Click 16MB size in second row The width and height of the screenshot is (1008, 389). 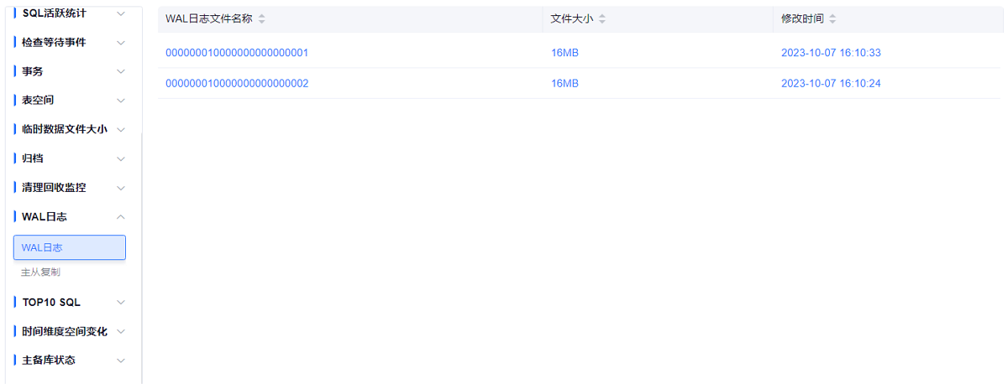564,83
